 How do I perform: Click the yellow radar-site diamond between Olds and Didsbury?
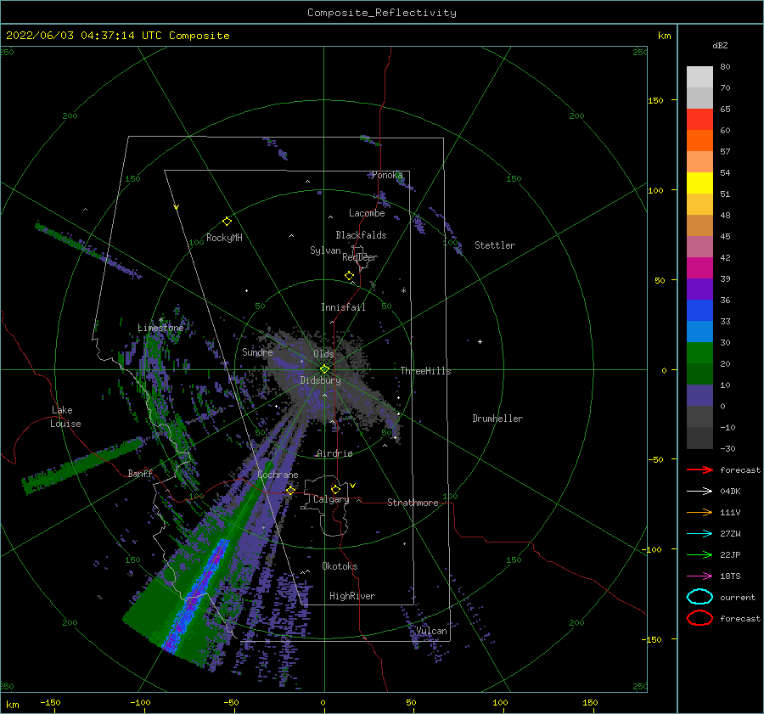324,369
